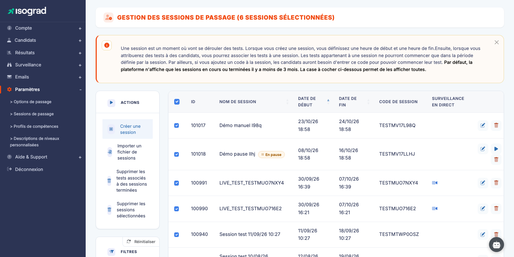
Task: Resume paused session Démo pause llhj
Action: pyautogui.click(x=496, y=149)
